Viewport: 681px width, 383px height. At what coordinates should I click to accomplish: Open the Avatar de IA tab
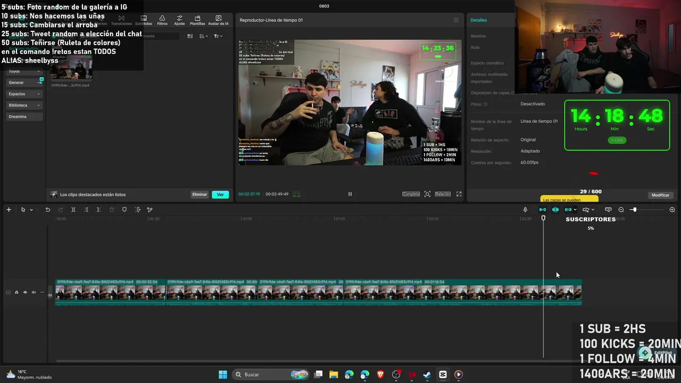[218, 20]
